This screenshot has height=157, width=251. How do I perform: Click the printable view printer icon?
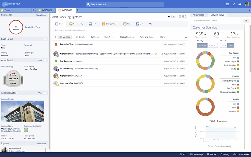(183, 17)
